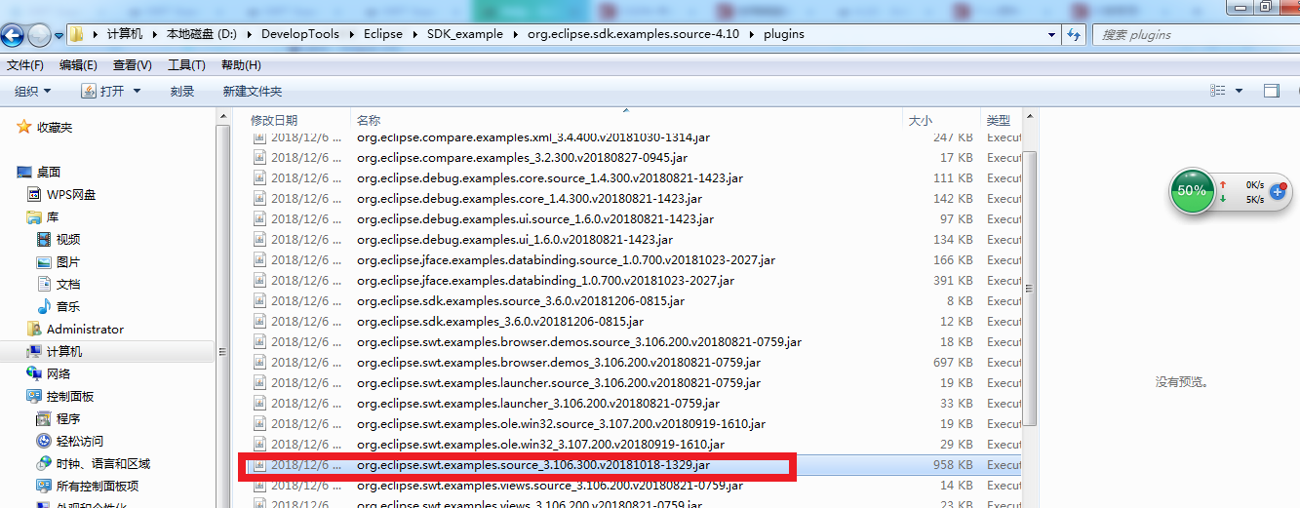Toggle the preview pane icon
The image size is (1300, 508).
(1272, 91)
